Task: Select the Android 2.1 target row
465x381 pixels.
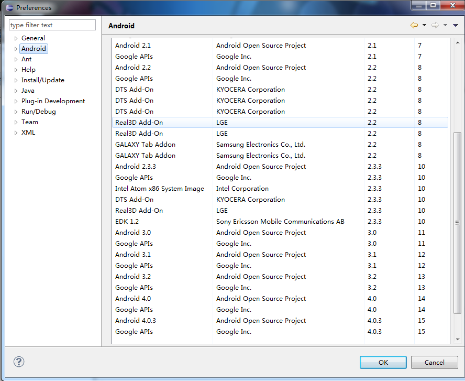Action: (280, 46)
